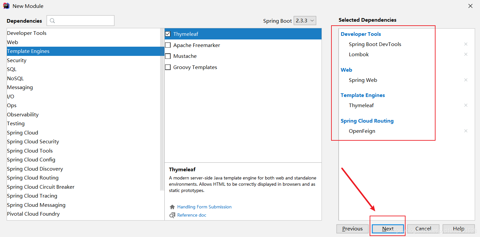Enable the Mustache checkbox
Viewport: 480px width, 237px height.
tap(168, 56)
